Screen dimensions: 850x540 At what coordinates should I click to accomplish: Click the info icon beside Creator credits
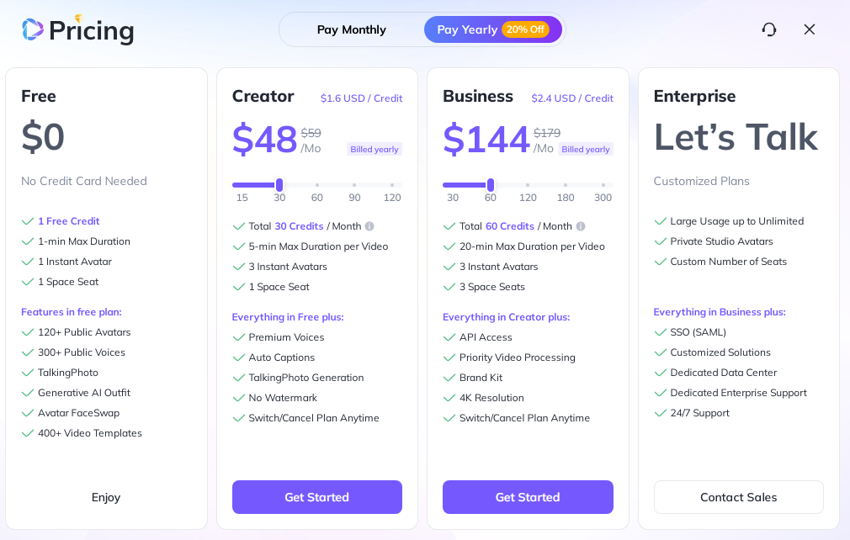point(369,226)
